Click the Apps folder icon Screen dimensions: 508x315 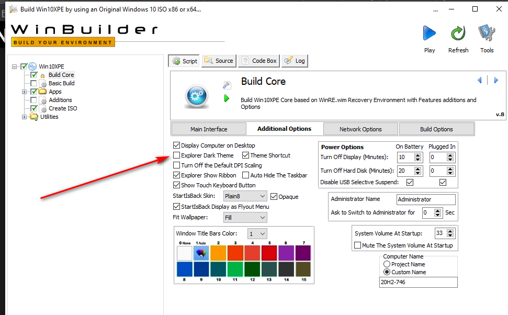tap(42, 92)
